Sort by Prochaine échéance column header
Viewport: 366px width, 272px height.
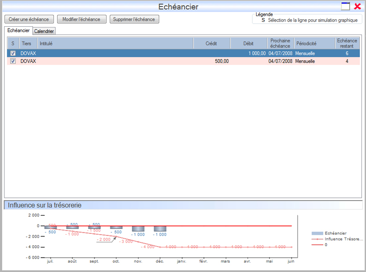pos(281,43)
